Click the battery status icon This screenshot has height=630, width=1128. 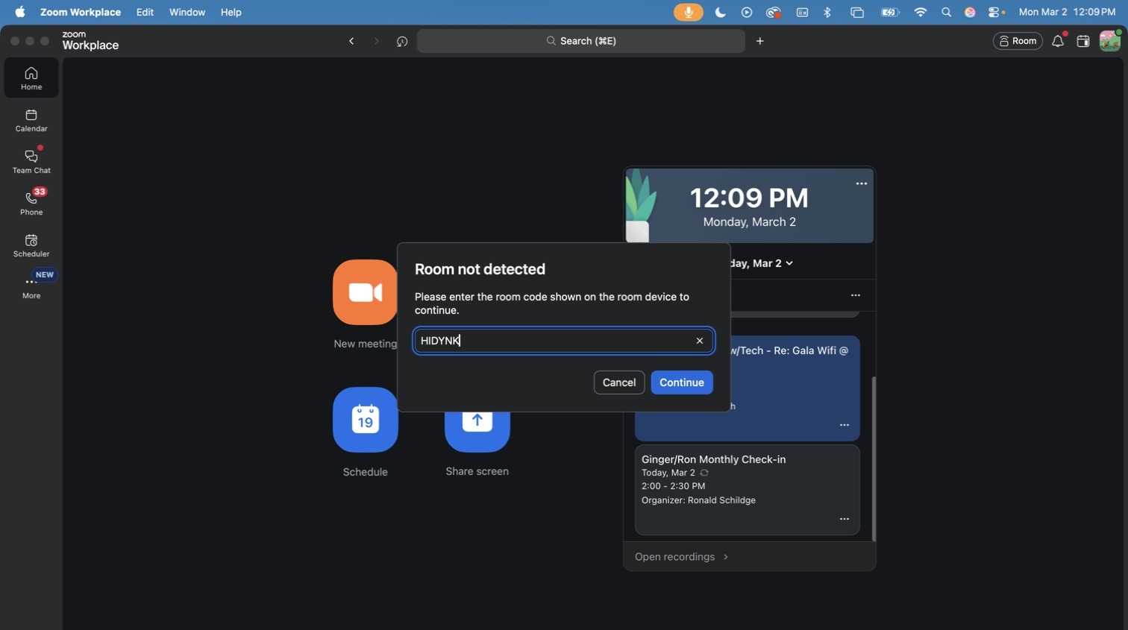[x=890, y=12]
